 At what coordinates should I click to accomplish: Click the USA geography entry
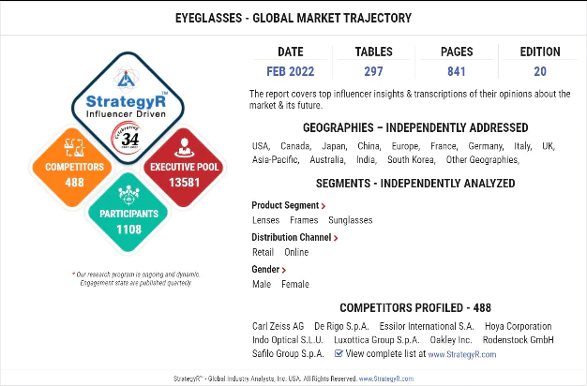(261, 146)
